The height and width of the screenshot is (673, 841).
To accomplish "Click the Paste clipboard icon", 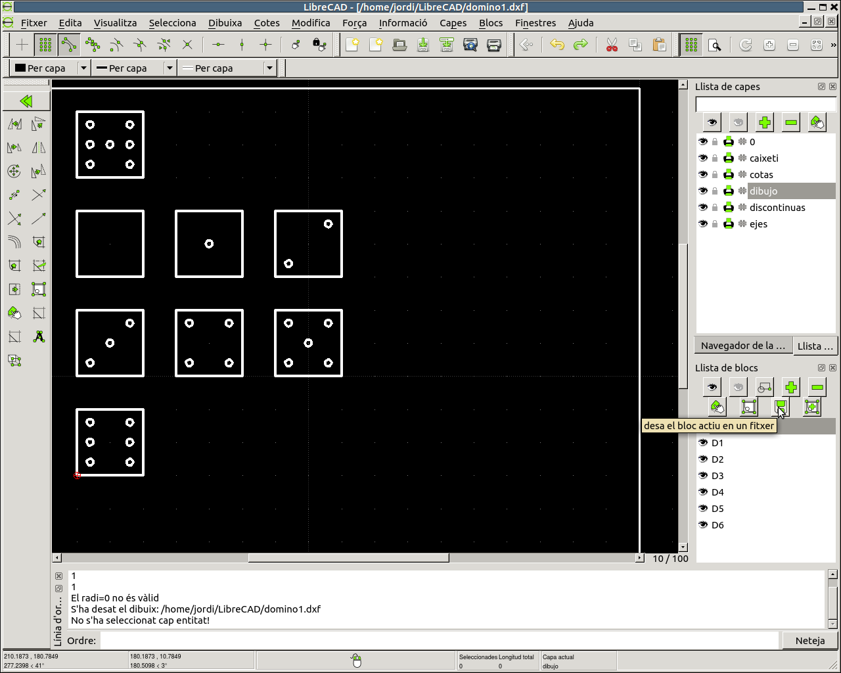I will coord(659,45).
